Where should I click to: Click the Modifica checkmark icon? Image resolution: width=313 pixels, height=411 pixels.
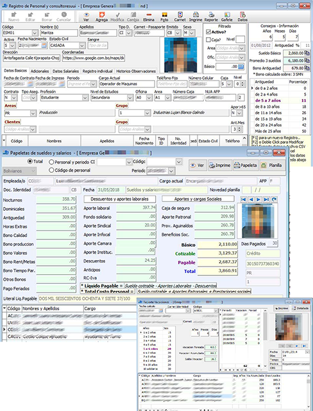click(117, 15)
